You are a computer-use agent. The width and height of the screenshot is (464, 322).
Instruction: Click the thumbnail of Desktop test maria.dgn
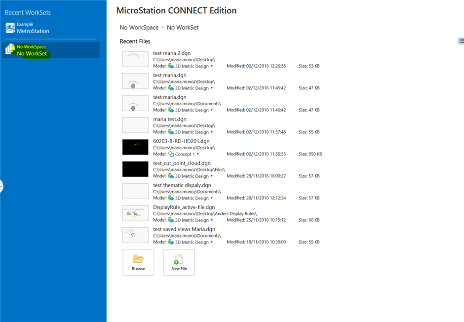[x=135, y=81]
